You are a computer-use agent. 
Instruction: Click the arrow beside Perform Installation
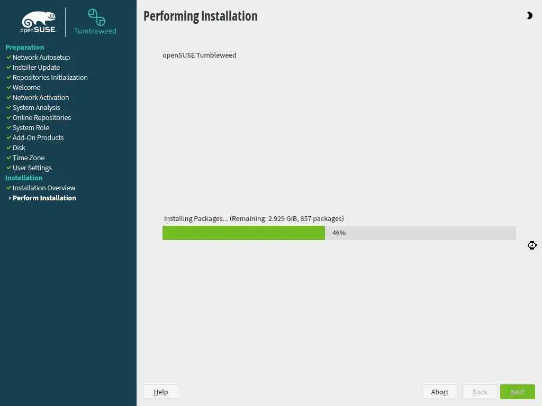pos(9,198)
